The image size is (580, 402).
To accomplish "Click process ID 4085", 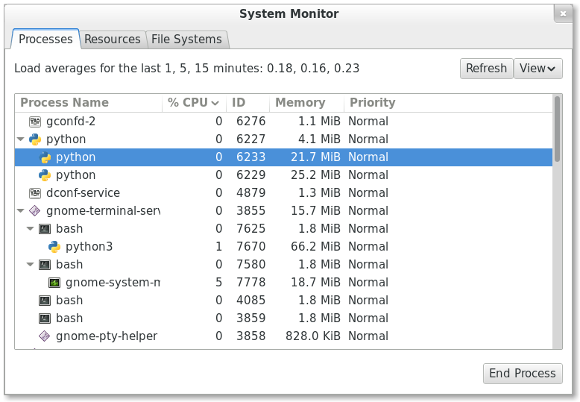I will pyautogui.click(x=250, y=301).
